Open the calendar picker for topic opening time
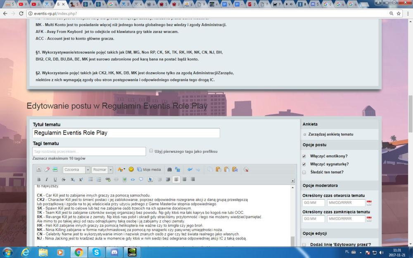 pos(369,203)
